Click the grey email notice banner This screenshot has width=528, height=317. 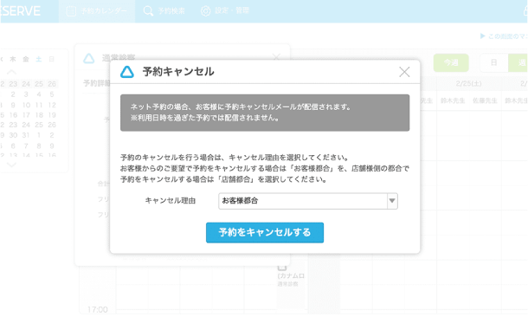(265, 113)
